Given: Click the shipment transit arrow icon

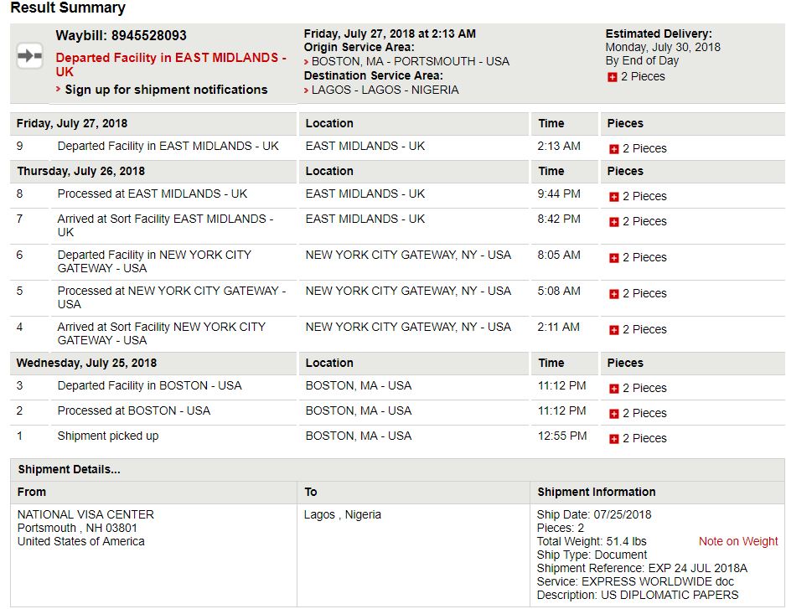Looking at the screenshot, I should [29, 55].
